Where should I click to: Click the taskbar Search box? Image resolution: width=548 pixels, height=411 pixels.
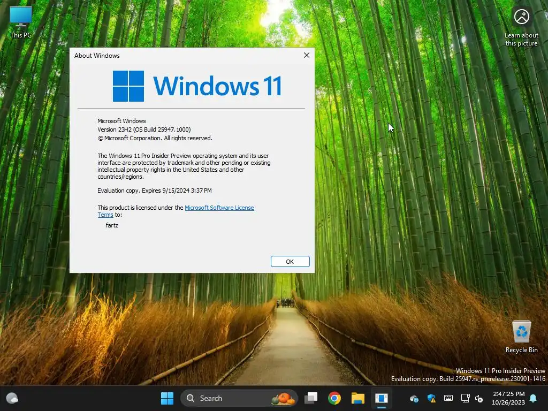point(239,398)
